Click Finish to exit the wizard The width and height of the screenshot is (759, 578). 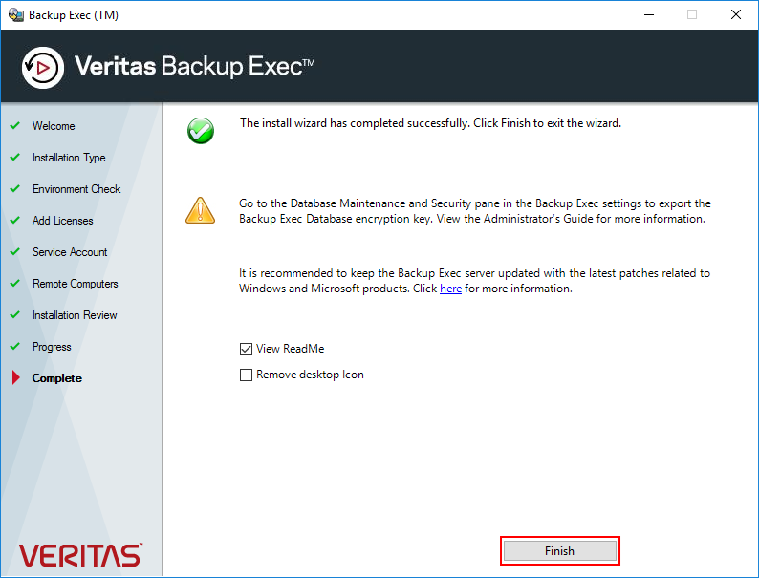pos(559,551)
